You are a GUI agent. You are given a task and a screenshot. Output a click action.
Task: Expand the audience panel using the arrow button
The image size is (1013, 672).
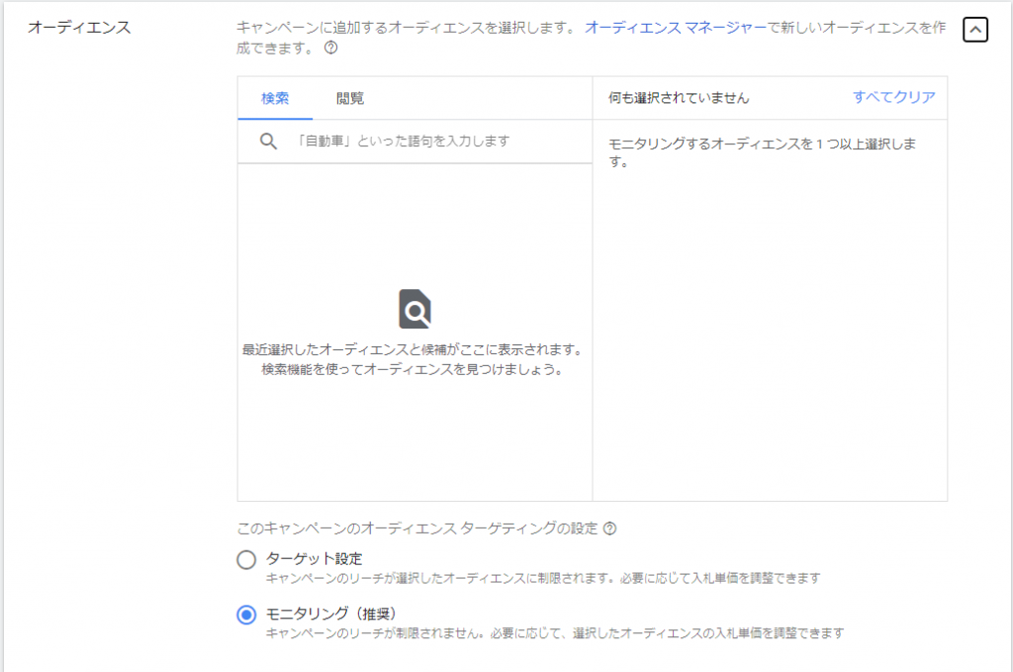click(975, 30)
